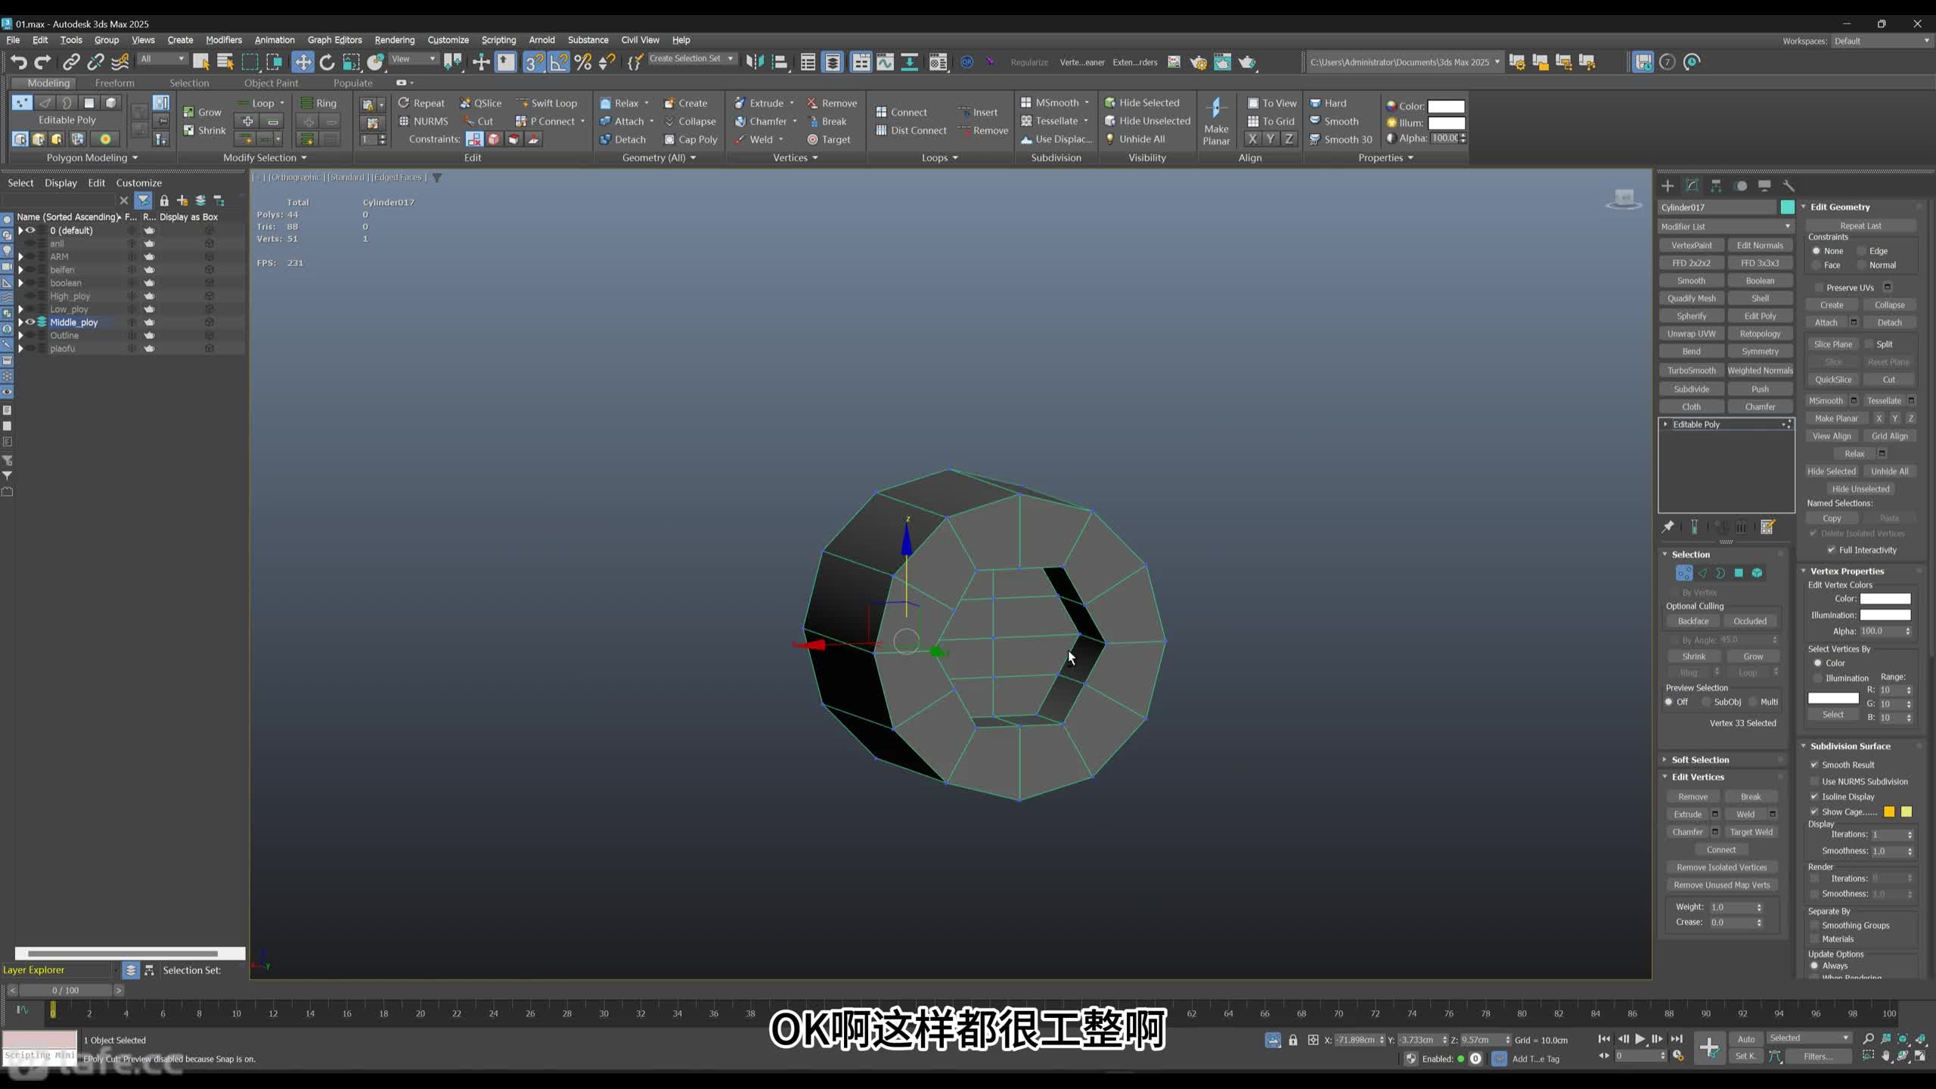Open the vertex Color swatch in Vertex Properties
Viewport: 1936px width, 1089px height.
tap(1885, 599)
